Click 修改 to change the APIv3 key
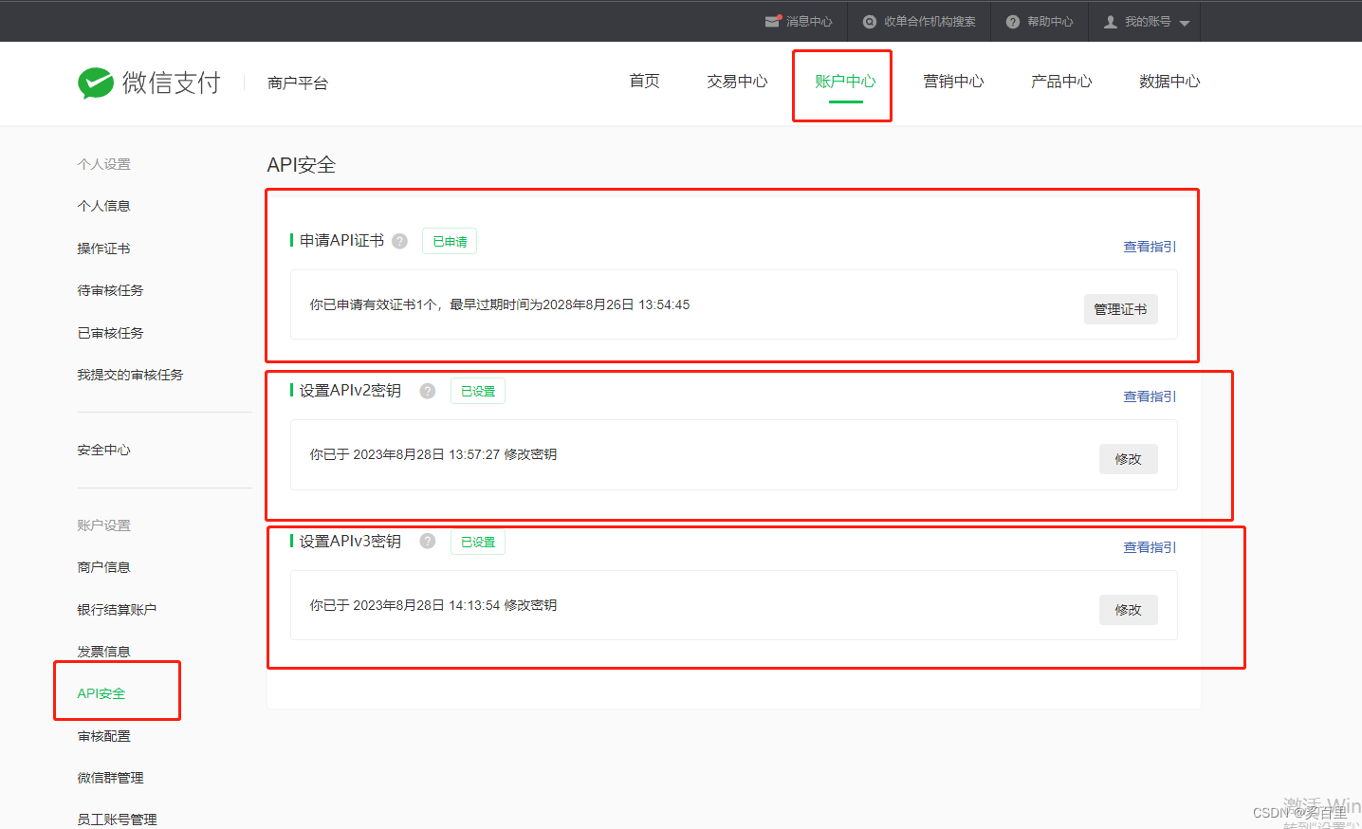Screen dimensions: 1362x829 coord(1128,609)
